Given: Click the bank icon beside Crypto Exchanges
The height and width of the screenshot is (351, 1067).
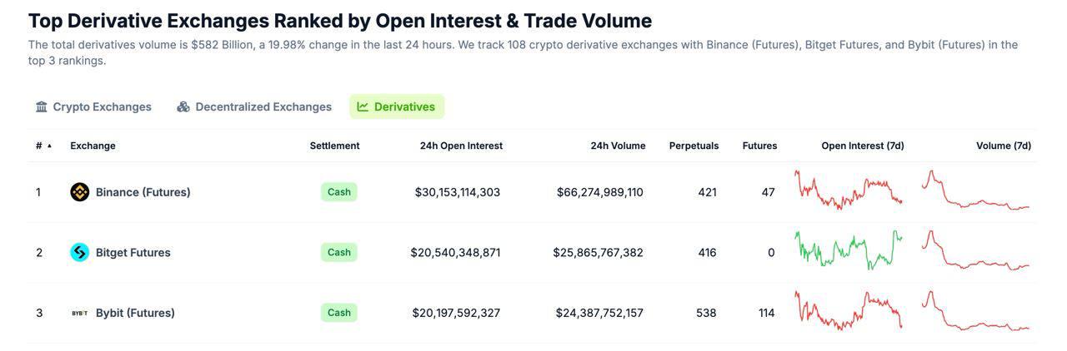Looking at the screenshot, I should tap(42, 106).
